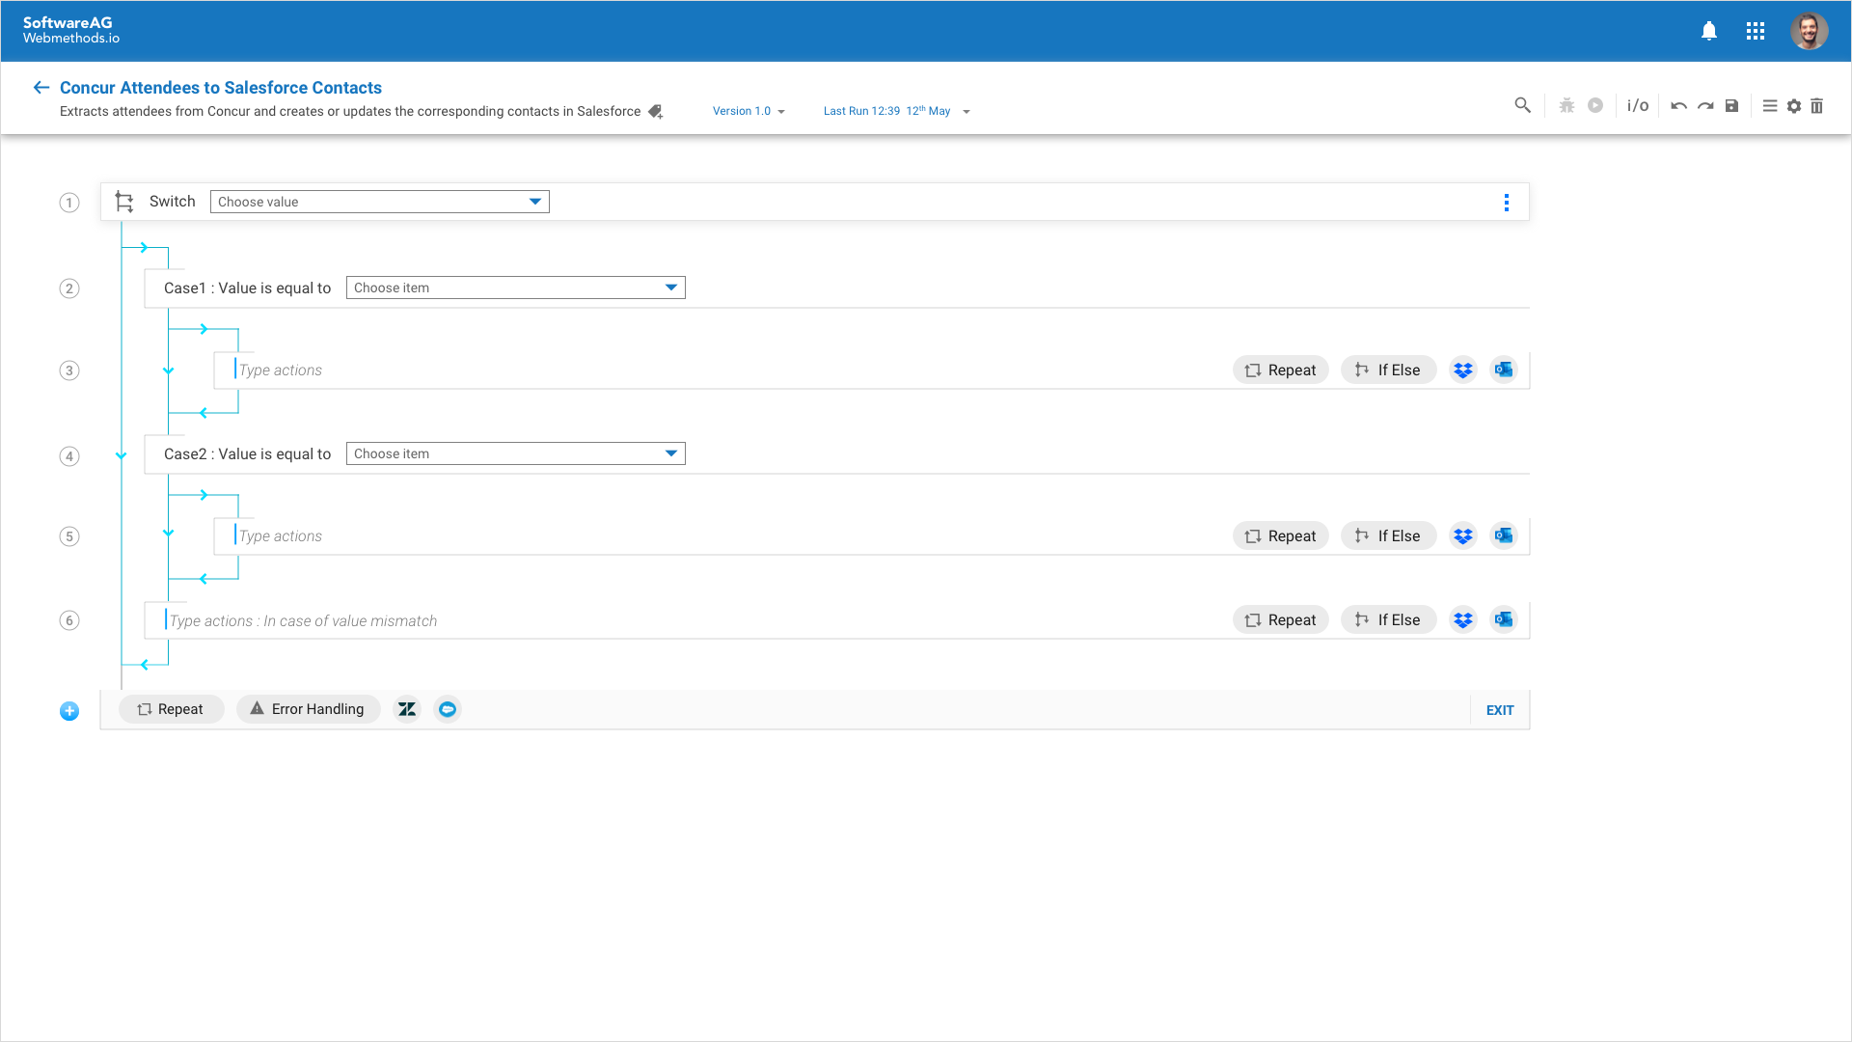Open the Switch step's three-dot menu
The width and height of the screenshot is (1852, 1042).
pyautogui.click(x=1506, y=203)
